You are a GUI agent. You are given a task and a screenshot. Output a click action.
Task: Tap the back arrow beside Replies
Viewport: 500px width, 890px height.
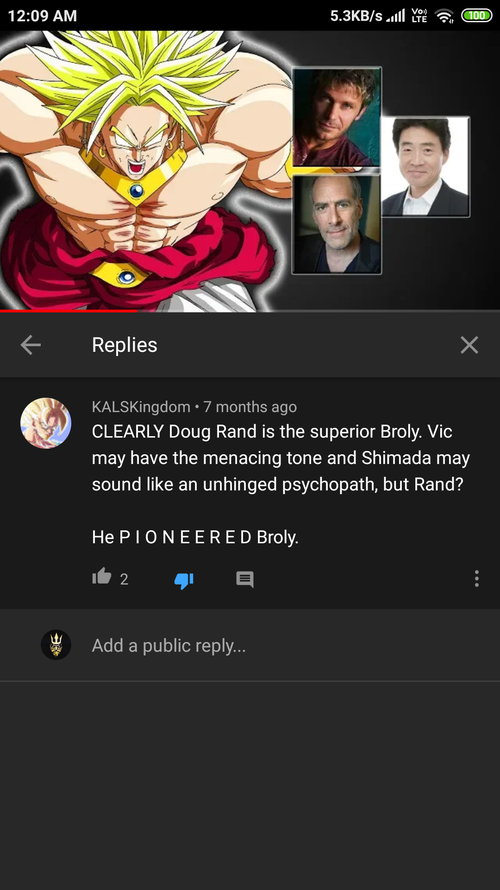(x=31, y=345)
